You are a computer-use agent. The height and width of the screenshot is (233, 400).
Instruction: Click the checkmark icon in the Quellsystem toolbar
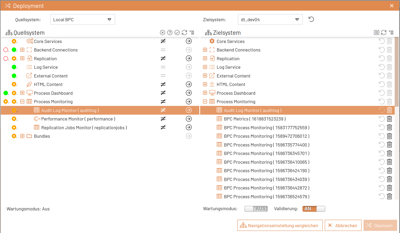pos(177,32)
